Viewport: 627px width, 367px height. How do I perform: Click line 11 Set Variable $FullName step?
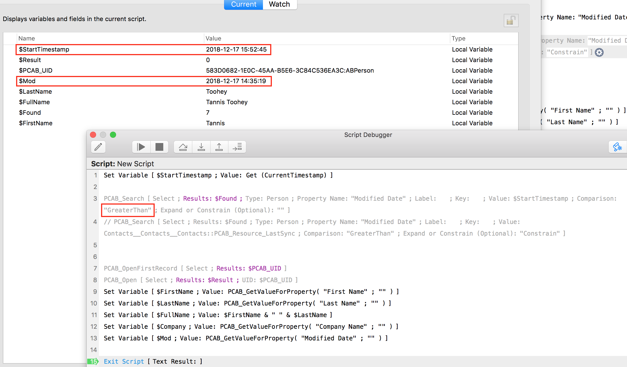(x=218, y=315)
